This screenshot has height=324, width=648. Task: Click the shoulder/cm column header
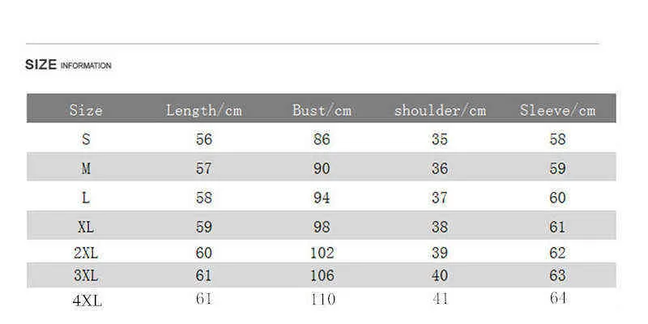pyautogui.click(x=440, y=110)
